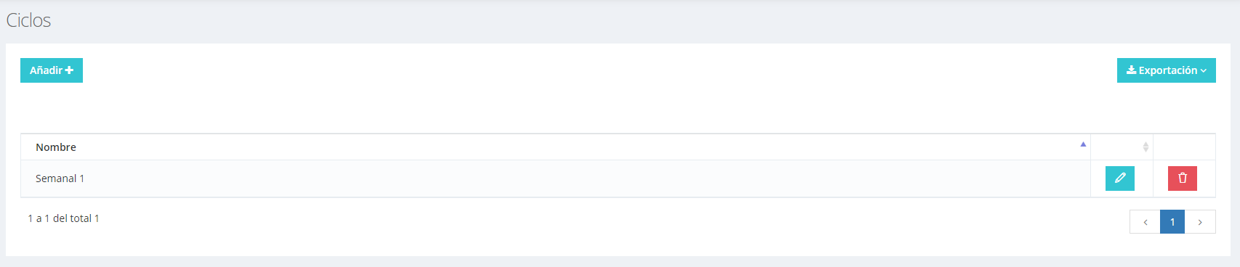
Task: Click the plus icon on the Añadir button
Action: pos(69,70)
